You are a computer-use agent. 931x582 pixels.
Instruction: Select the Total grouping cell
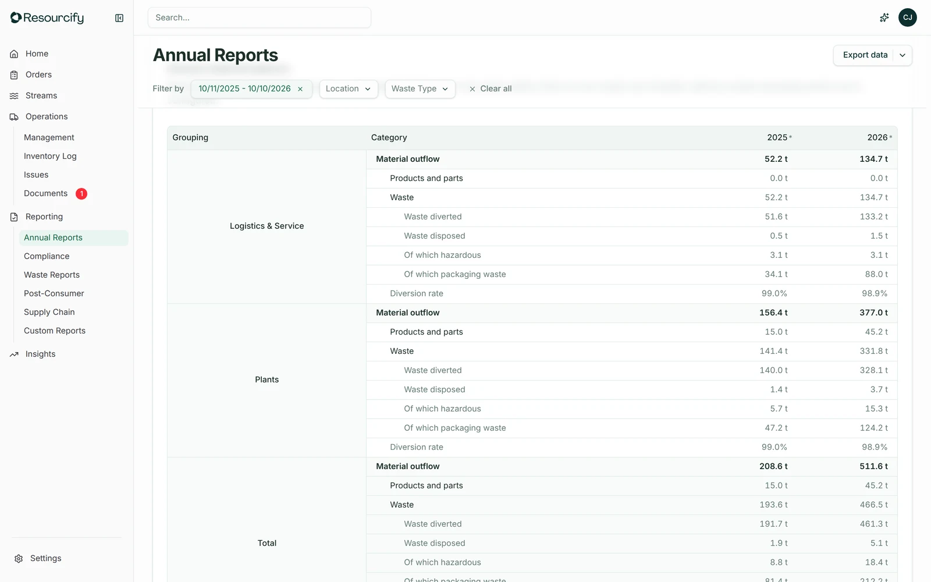(266, 543)
